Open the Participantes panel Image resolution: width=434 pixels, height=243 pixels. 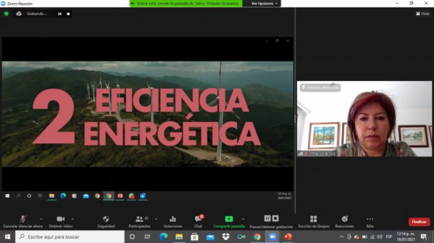click(x=139, y=221)
